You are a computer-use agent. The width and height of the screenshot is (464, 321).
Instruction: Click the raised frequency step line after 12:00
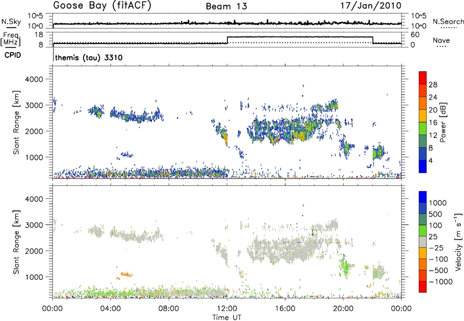pos(300,37)
